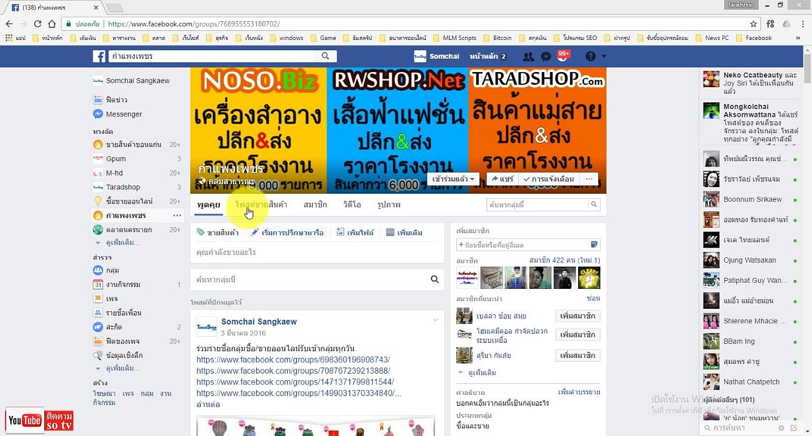Image resolution: width=812 pixels, height=436 pixels.
Task: Toggle the การแจ้งเตือน notifications button
Action: point(549,179)
